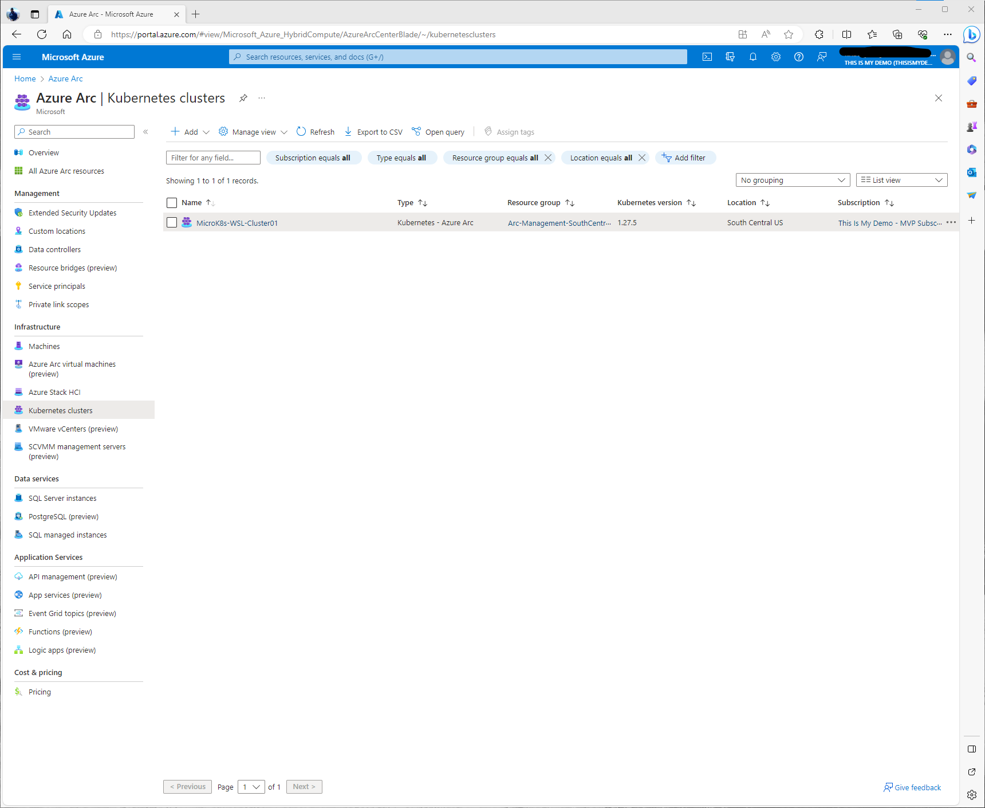Open row options for MicroK8s-WSL-Cluster01

[x=951, y=222]
